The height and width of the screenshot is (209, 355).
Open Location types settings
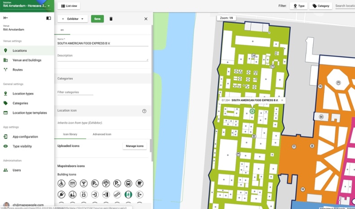tap(27, 94)
